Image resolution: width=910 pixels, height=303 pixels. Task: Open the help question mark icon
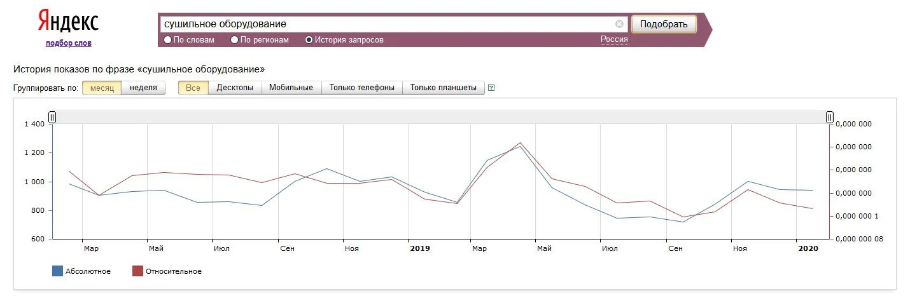[491, 88]
